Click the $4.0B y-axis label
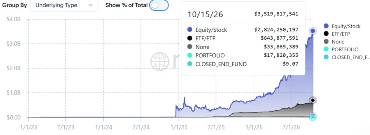 14,19
